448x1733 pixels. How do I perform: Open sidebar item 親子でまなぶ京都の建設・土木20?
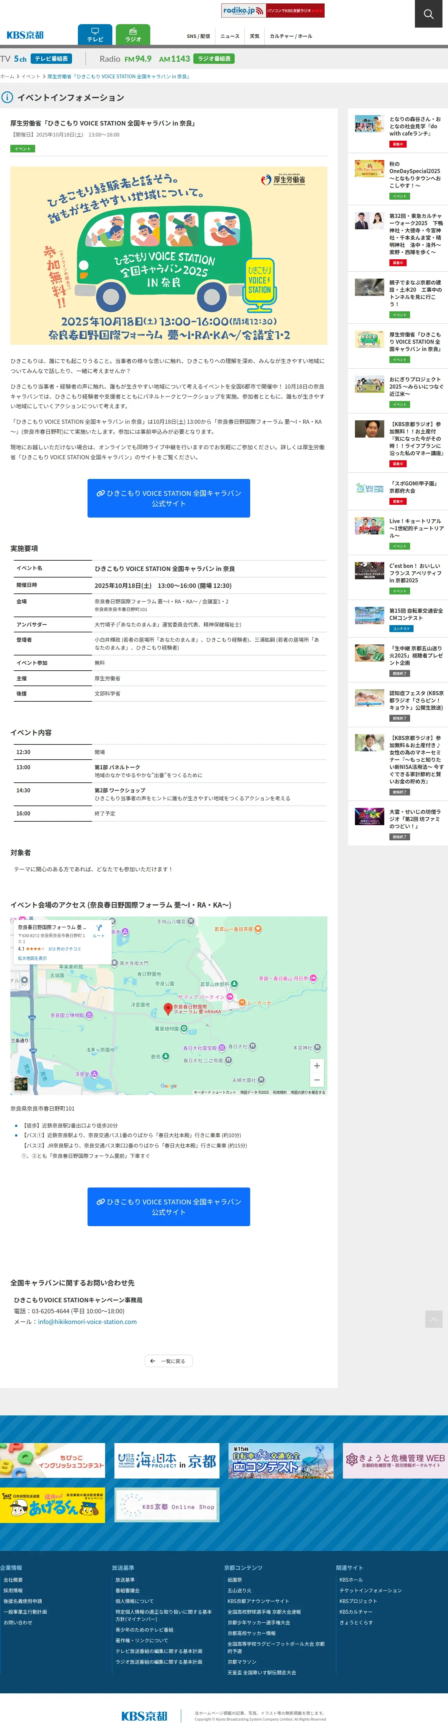point(398,297)
